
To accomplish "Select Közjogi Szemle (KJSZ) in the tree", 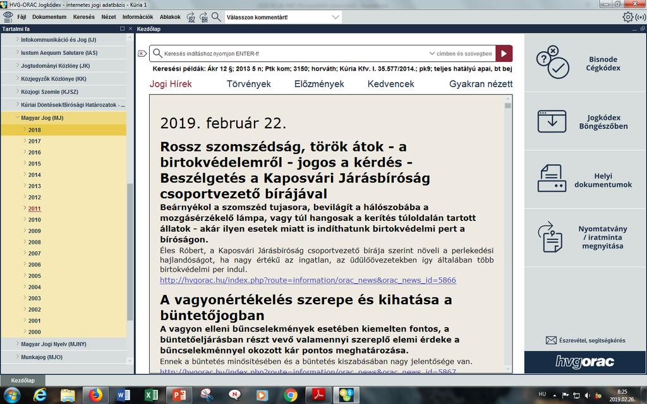I will 49,92.
